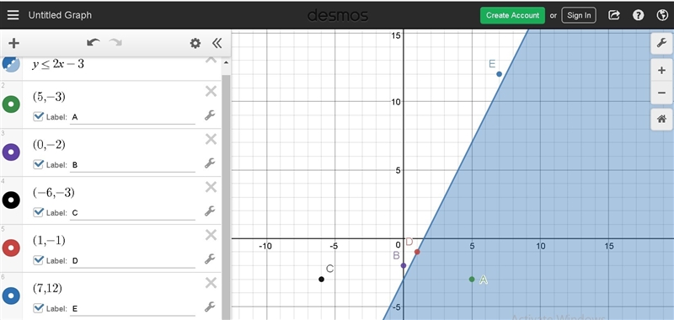The image size is (674, 320).
Task: Uncheck the Label checkbox for point A
Action: tap(38, 116)
